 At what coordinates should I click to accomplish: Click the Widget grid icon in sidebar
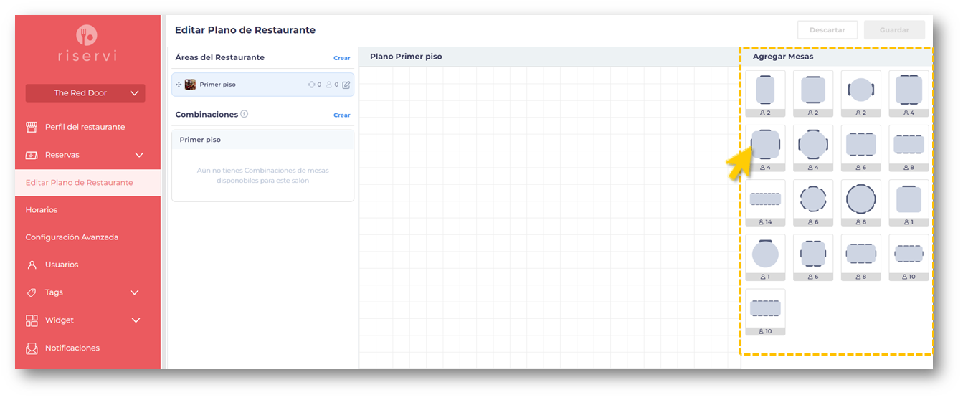click(x=32, y=320)
